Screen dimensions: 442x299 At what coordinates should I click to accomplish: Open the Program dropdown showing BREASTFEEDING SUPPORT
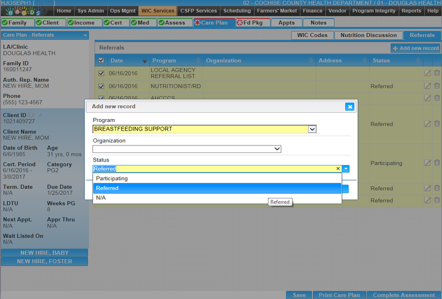[x=312, y=129]
